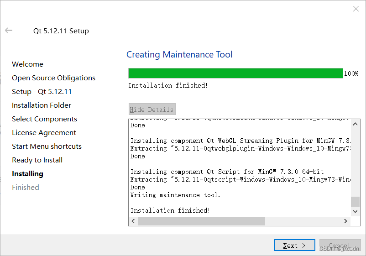Select the Finished step
The width and height of the screenshot is (366, 256).
(x=26, y=188)
